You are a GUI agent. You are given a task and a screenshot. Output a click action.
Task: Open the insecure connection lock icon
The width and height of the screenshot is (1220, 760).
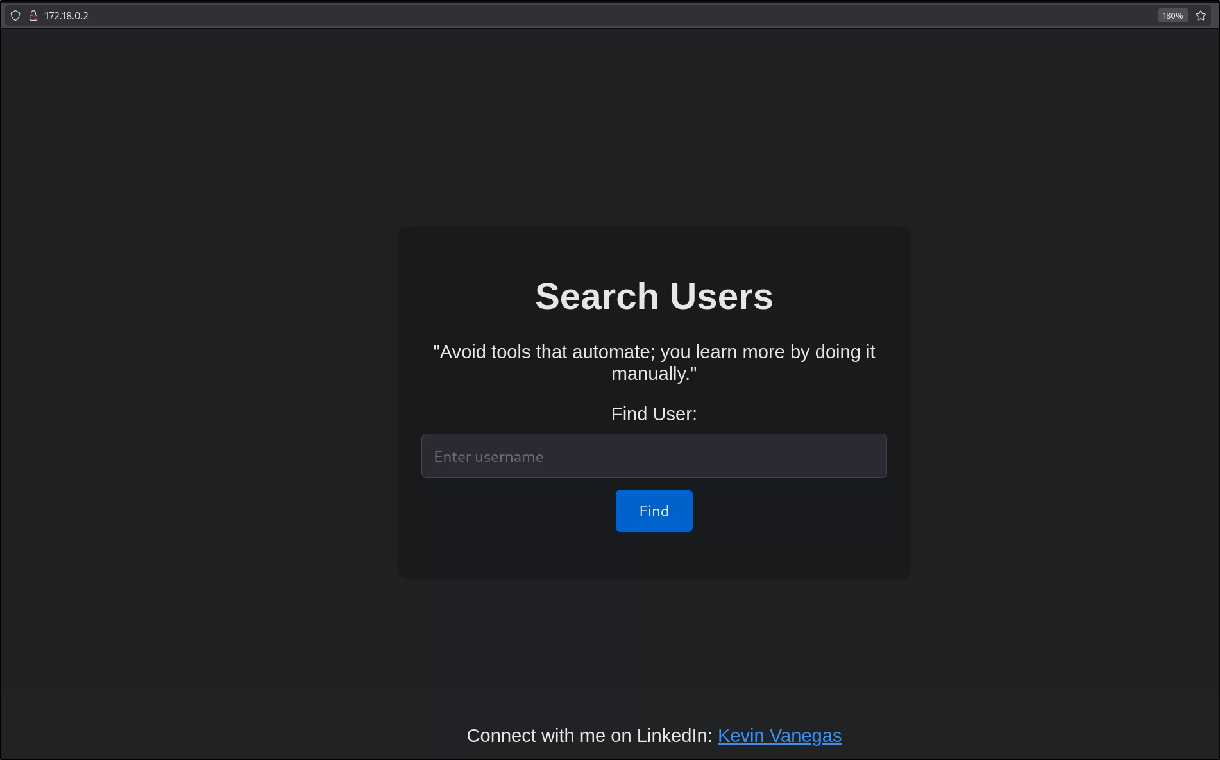33,15
